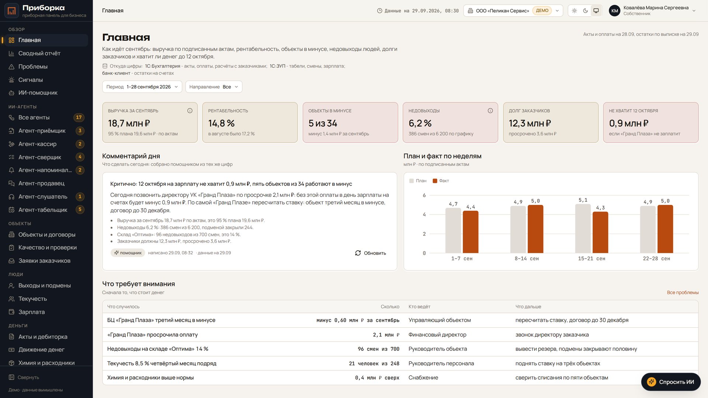Click the refresh icon beside Обновить
The image size is (708, 398).
(358, 253)
